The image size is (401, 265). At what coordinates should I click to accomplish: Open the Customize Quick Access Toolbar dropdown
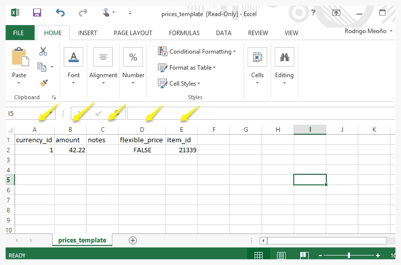[130, 13]
